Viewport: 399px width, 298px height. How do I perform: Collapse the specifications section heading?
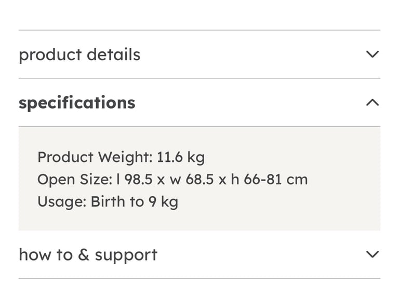(x=199, y=102)
